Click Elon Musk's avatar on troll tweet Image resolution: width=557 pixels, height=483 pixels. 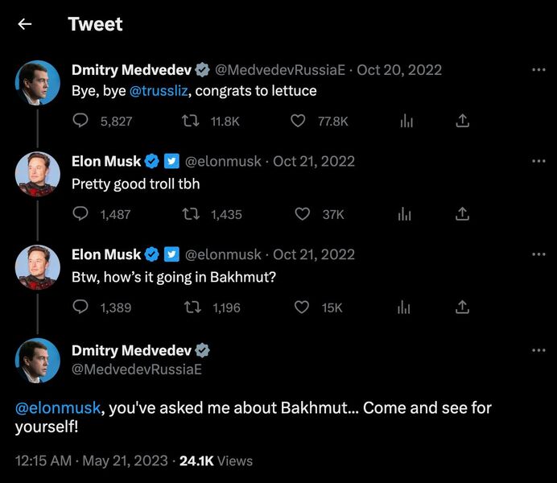point(38,173)
